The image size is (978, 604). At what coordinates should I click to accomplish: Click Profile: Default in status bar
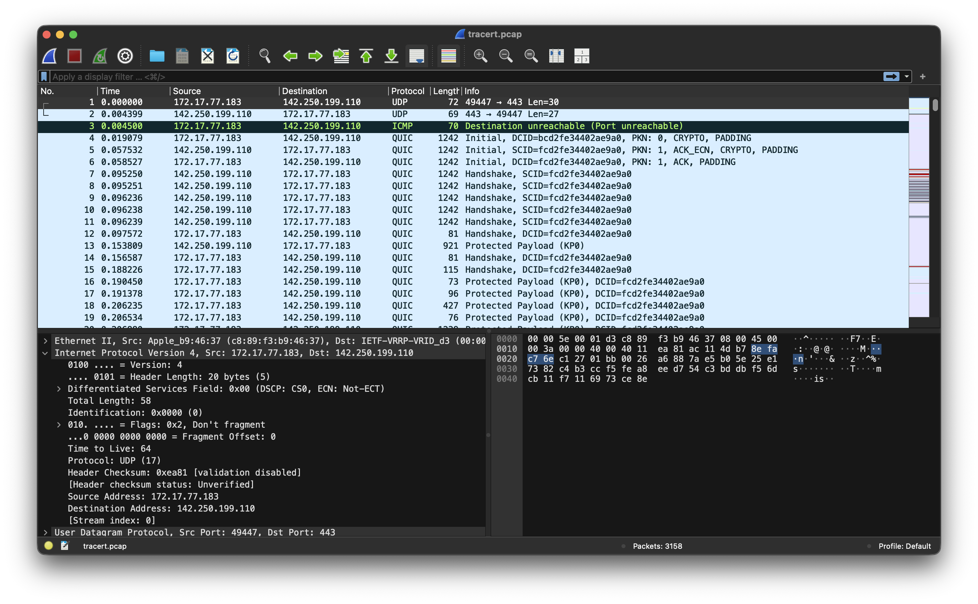[x=904, y=546]
